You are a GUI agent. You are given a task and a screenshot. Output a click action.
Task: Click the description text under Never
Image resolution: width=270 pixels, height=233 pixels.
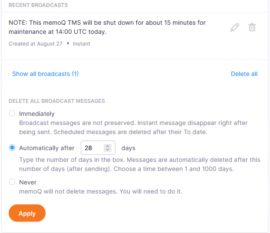(101, 191)
